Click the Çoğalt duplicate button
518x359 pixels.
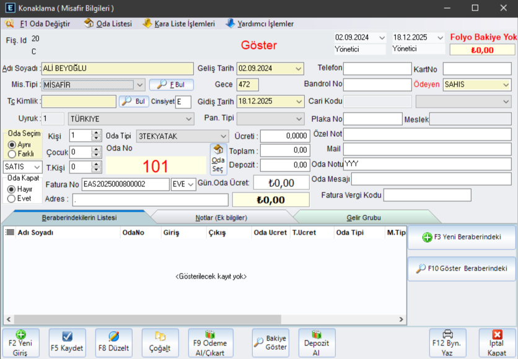(x=160, y=342)
